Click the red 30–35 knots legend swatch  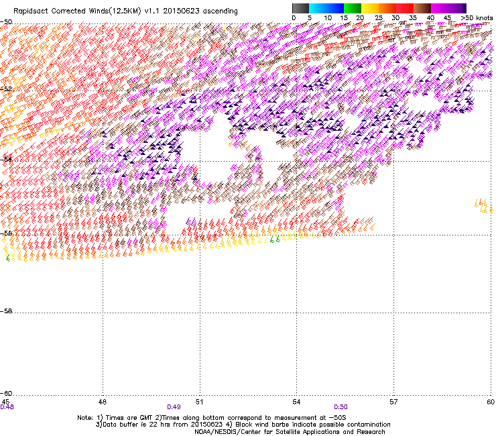[x=405, y=8]
